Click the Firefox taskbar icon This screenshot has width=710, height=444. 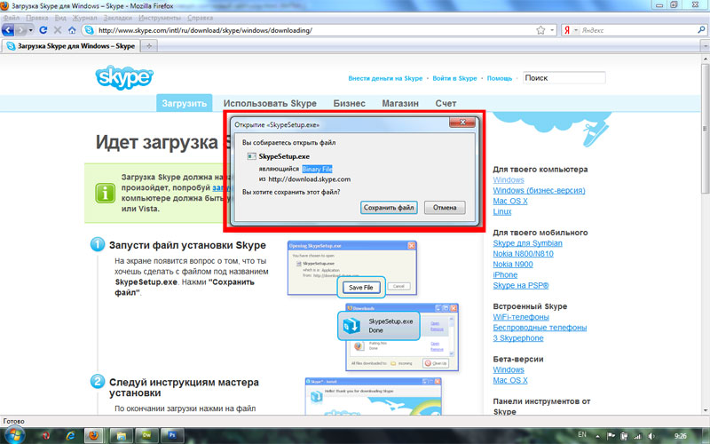point(94,435)
